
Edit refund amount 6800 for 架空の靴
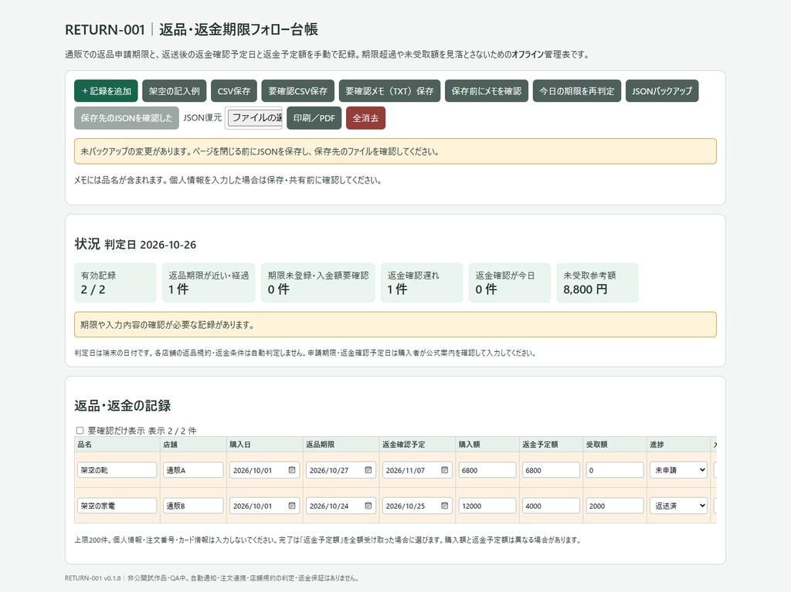pyautogui.click(x=551, y=470)
